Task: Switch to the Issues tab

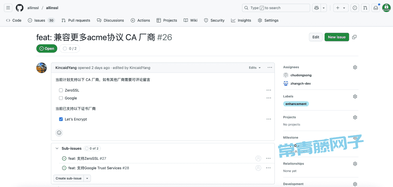Action: pyautogui.click(x=41, y=20)
